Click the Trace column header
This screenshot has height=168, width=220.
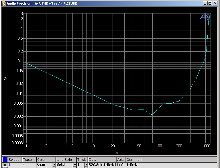pyautogui.click(x=29, y=159)
